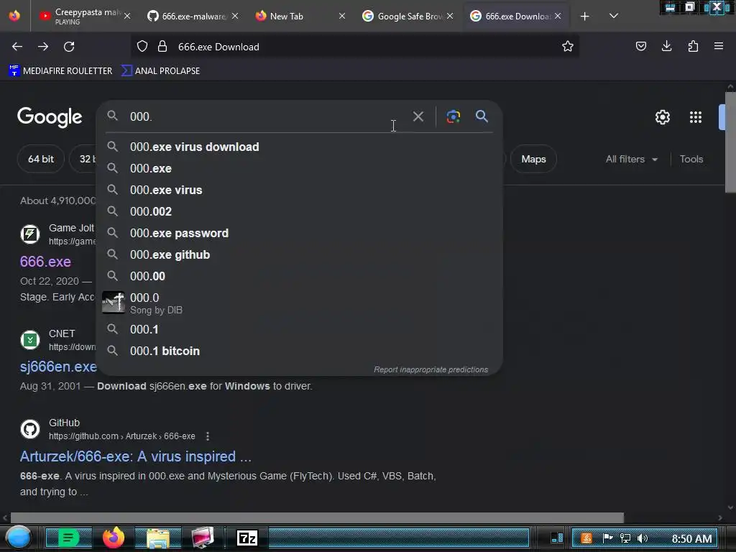Image resolution: width=736 pixels, height=552 pixels.
Task: Submit search with the blue magnifier icon
Action: tap(482, 116)
